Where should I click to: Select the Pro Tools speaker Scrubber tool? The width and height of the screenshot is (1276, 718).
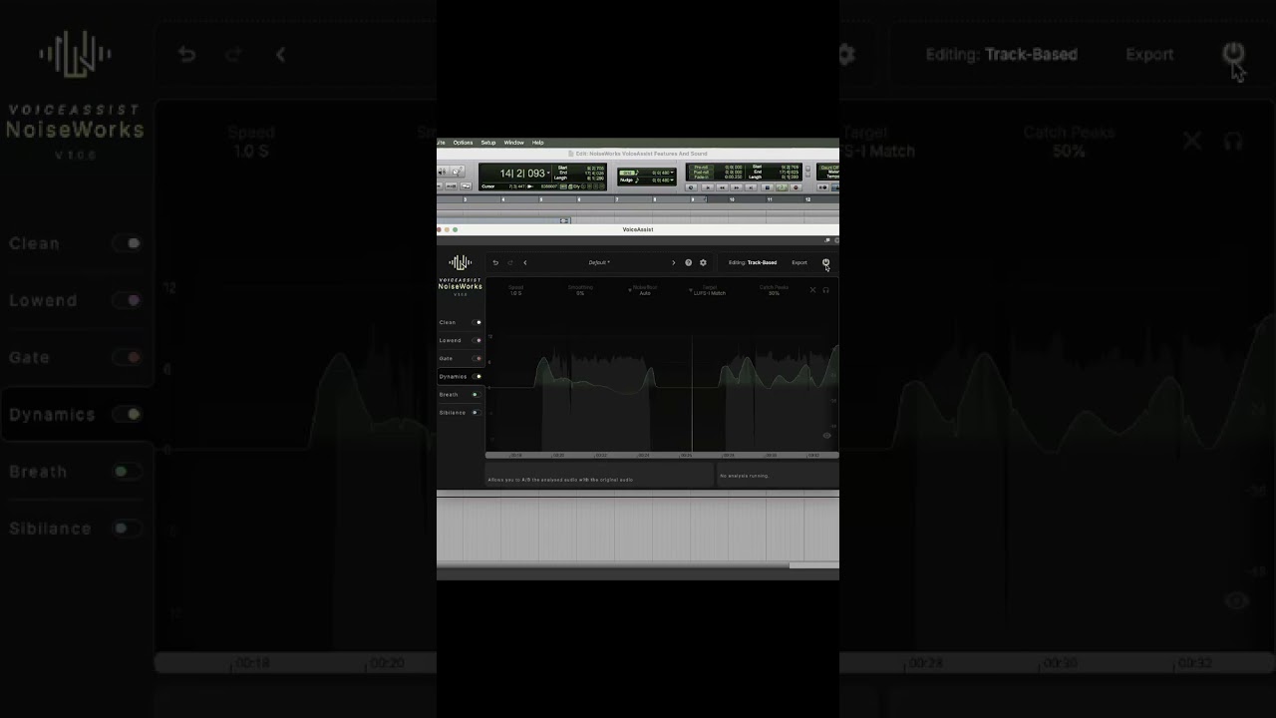coord(443,173)
